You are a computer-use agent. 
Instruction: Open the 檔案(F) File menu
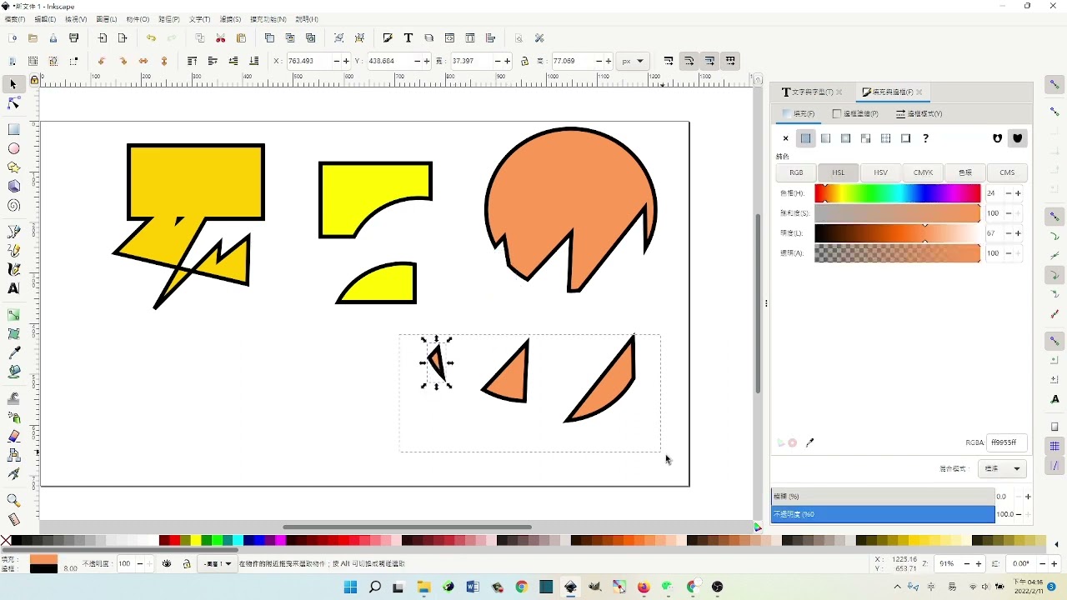pyautogui.click(x=15, y=19)
